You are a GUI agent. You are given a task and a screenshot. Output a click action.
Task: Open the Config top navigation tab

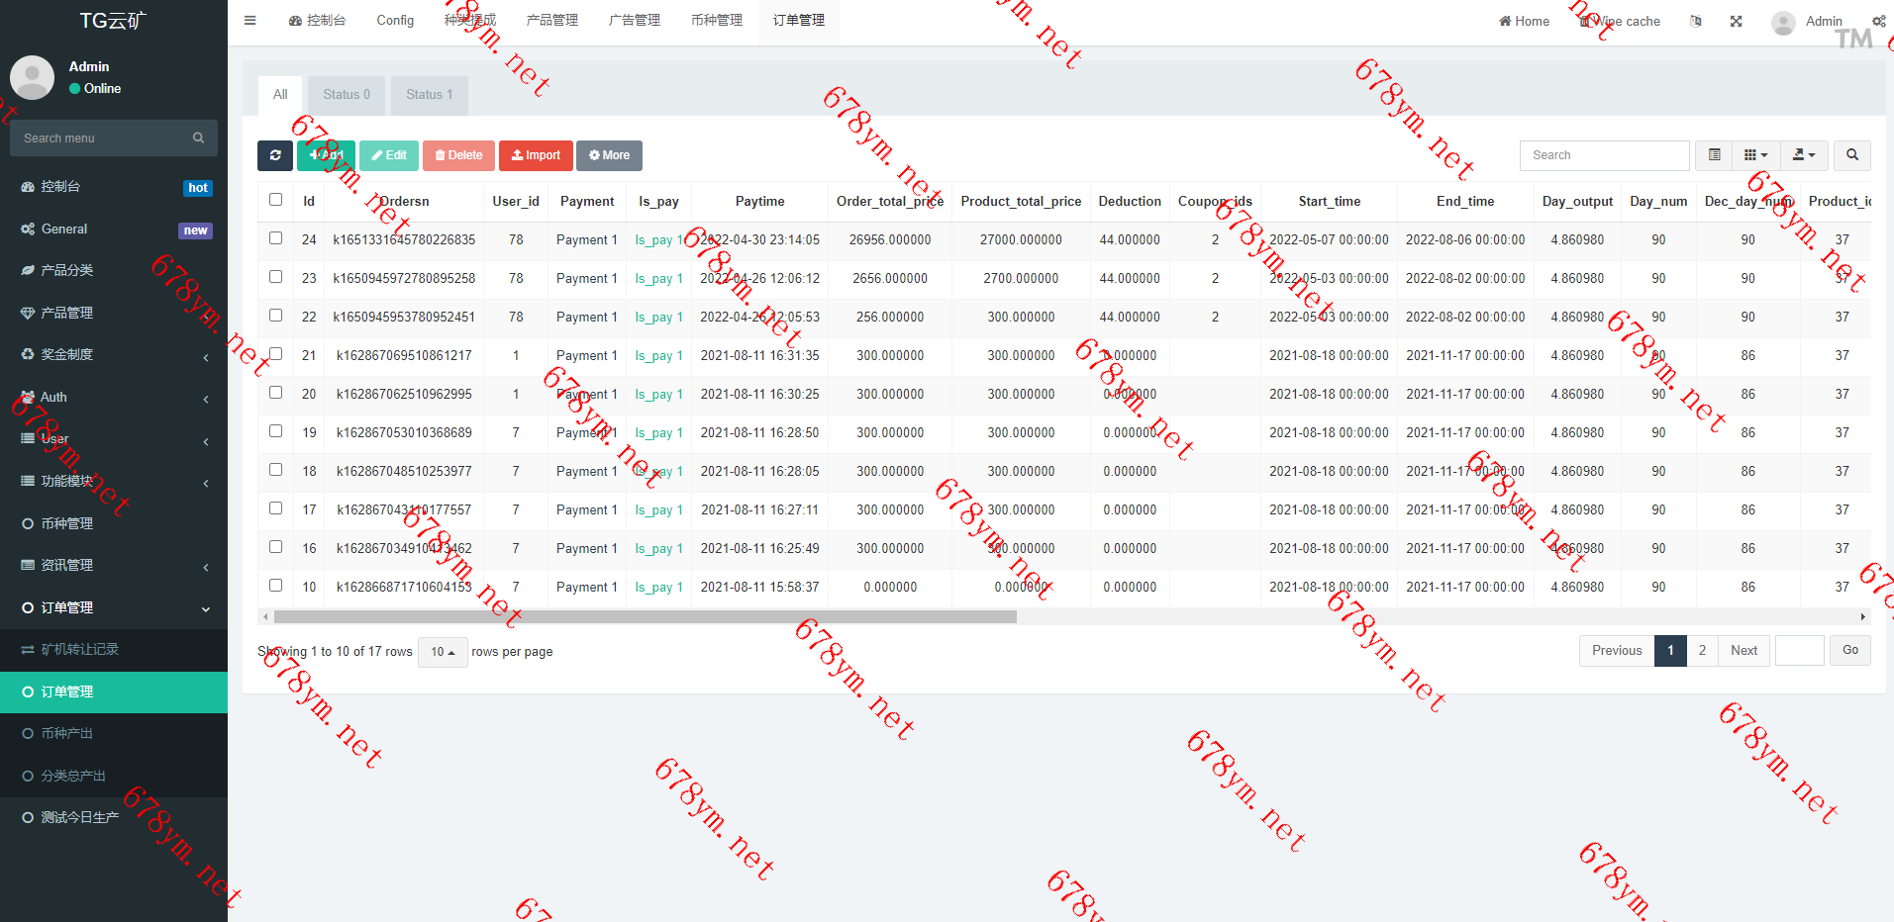coord(395,21)
